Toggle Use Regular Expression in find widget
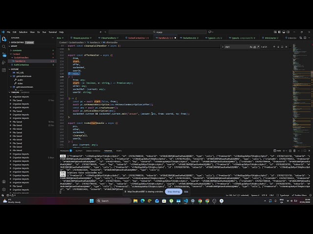 pos(258,47)
